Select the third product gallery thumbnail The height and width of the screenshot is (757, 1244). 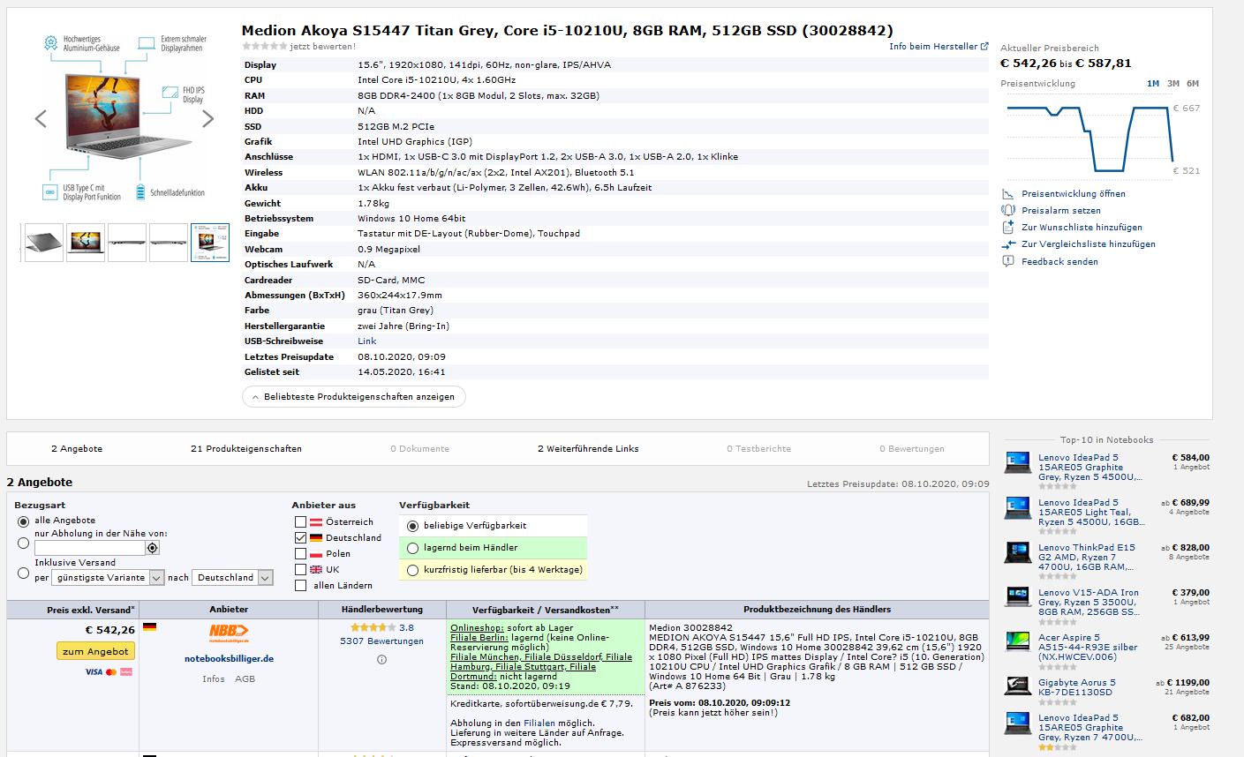[127, 243]
